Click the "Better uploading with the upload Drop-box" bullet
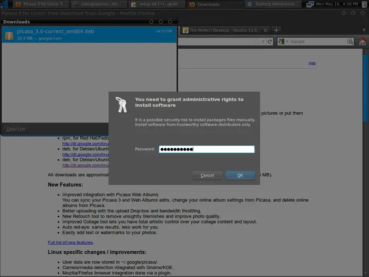Screen dimensions: 369x277 tap(132, 211)
